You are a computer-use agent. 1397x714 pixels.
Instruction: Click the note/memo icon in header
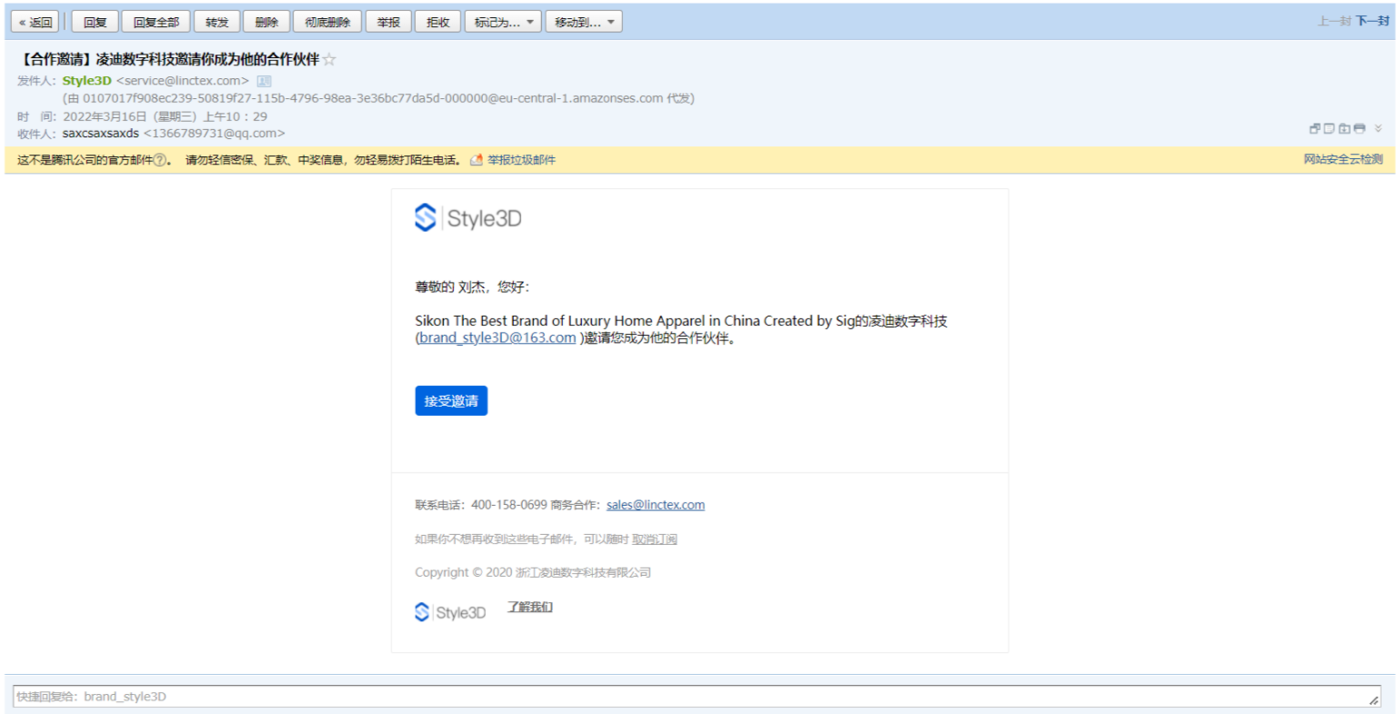[x=1329, y=129]
